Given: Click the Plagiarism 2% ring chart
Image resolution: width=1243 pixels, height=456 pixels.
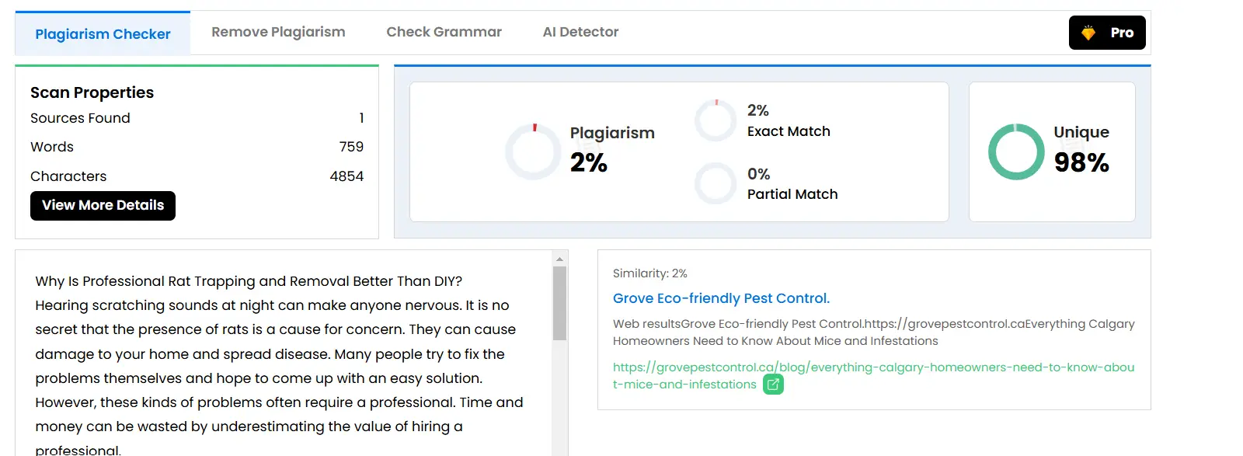Looking at the screenshot, I should (x=533, y=151).
